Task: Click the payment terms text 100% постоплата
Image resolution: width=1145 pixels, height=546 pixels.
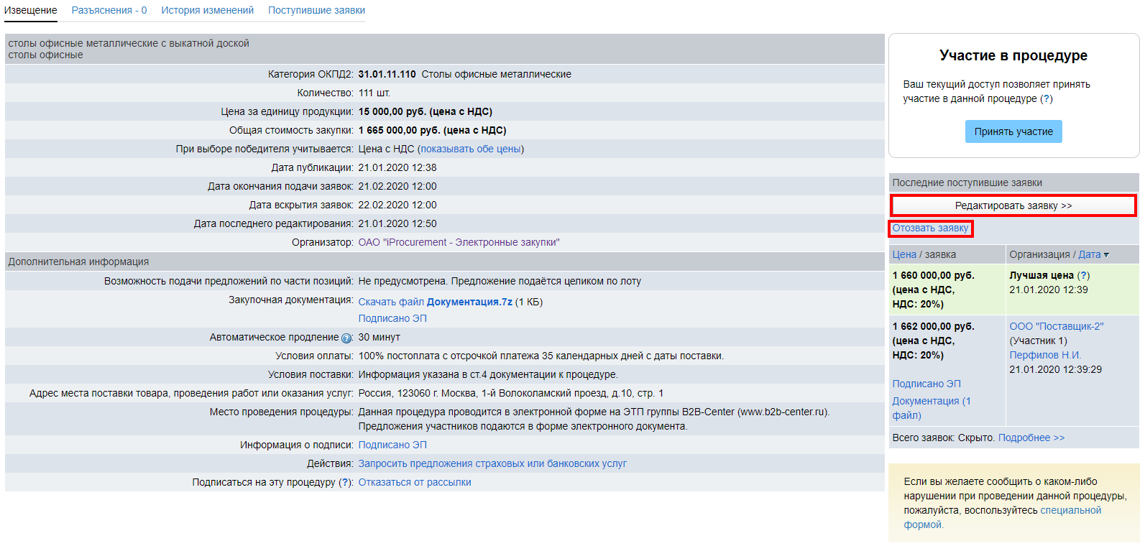Action: point(541,356)
